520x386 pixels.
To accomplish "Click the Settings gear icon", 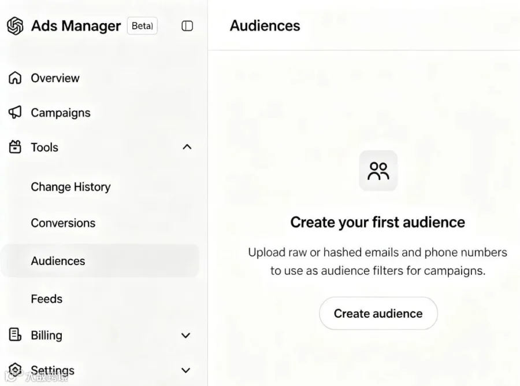I will pos(15,369).
